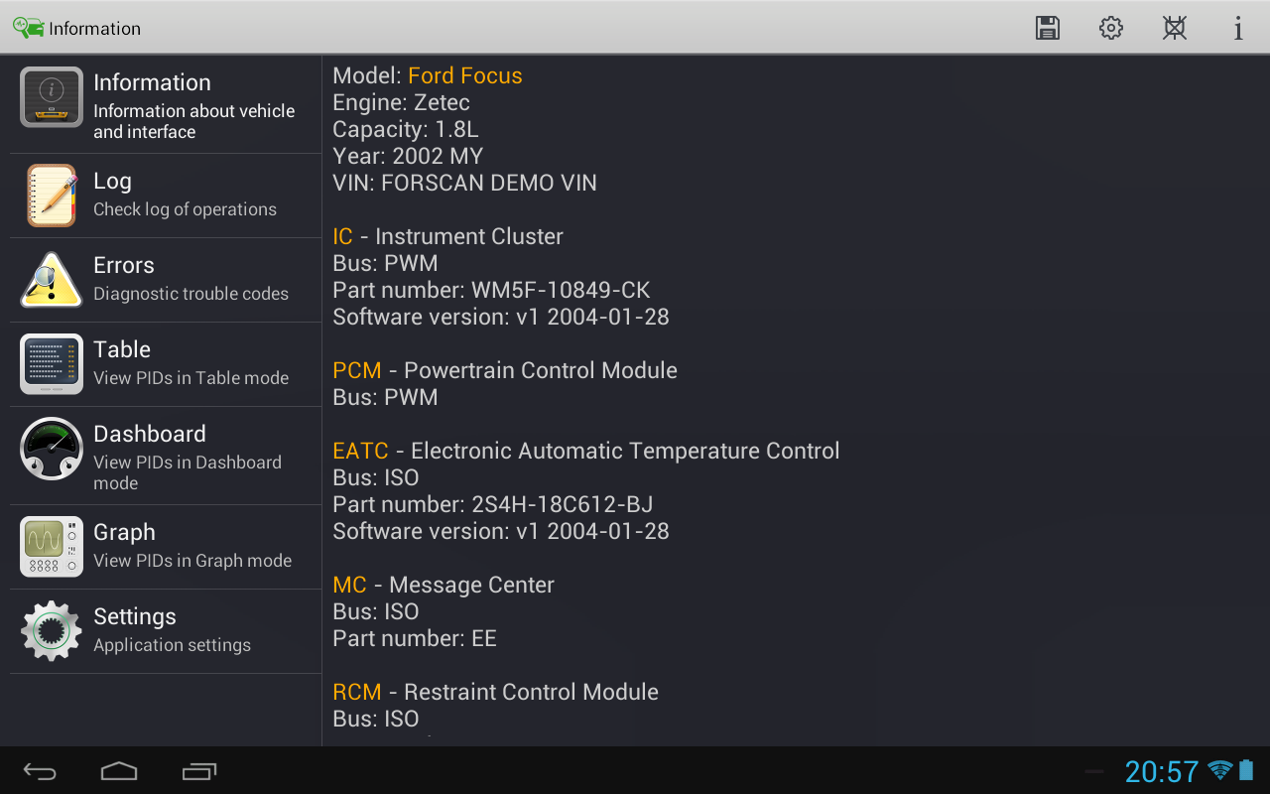
Task: Click the crossed-out chip disconnect icon
Action: [x=1175, y=28]
